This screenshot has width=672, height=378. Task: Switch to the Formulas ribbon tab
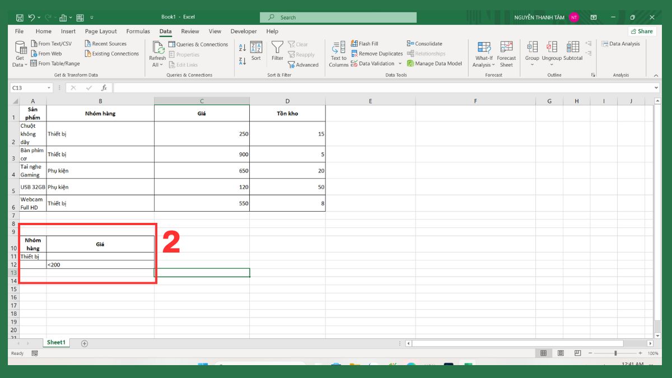(138, 31)
